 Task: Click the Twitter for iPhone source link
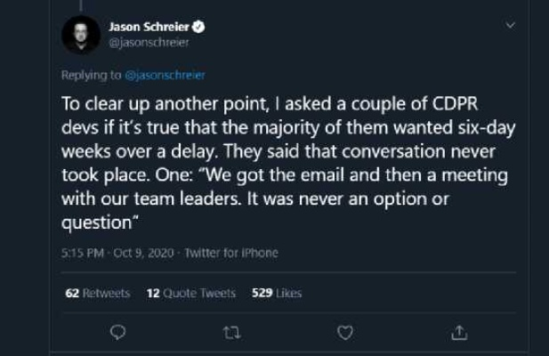click(231, 253)
